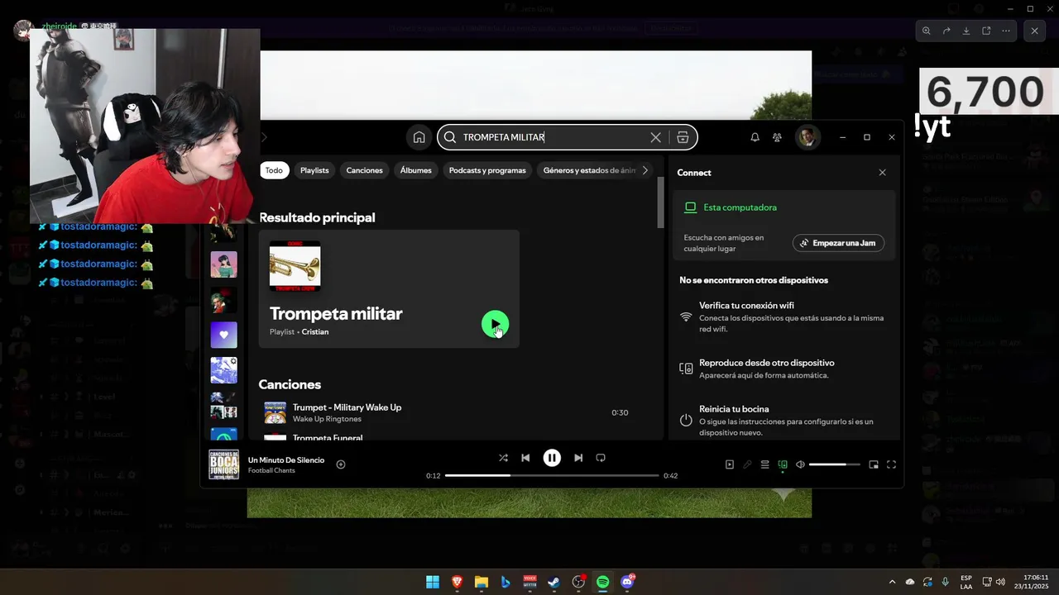This screenshot has width=1059, height=595.
Task: Select the Canciones filter chip
Action: [x=365, y=170]
